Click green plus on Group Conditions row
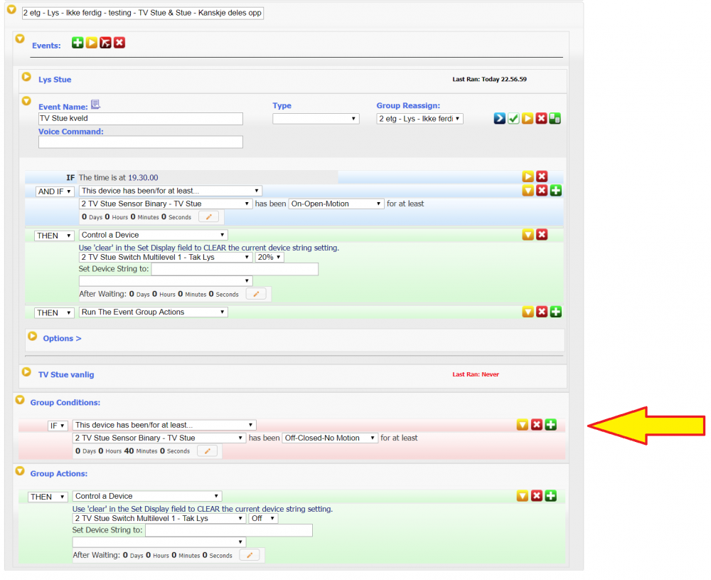Image resolution: width=711 pixels, height=580 pixels. [x=550, y=425]
